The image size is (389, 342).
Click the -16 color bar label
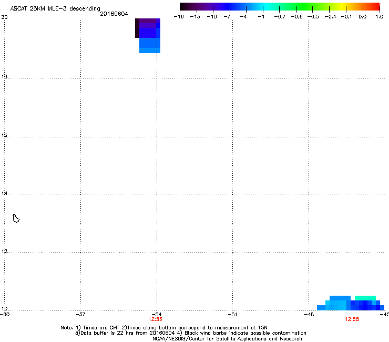[179, 17]
